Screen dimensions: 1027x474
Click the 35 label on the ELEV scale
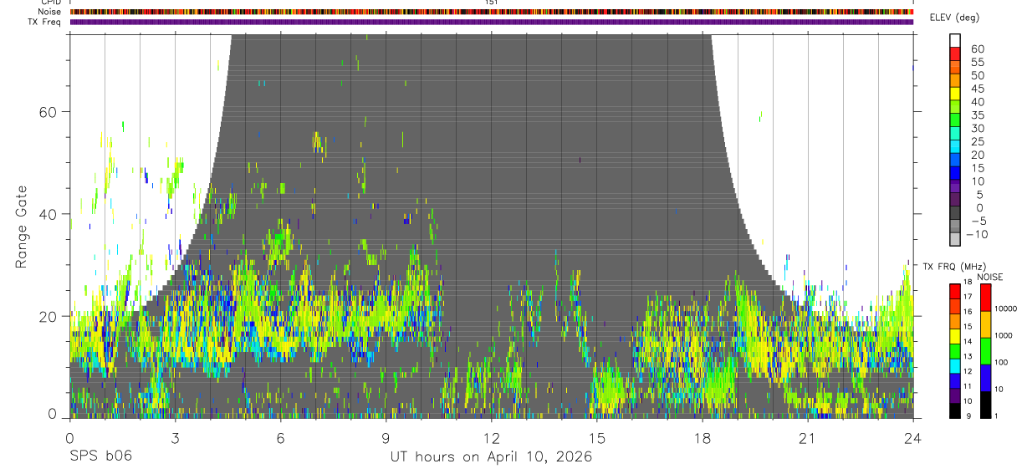[977, 115]
